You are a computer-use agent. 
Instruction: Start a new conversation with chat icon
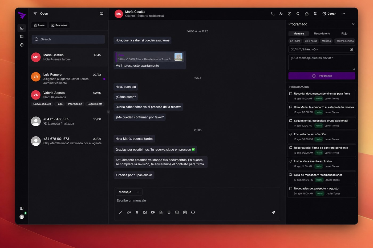click(x=102, y=14)
